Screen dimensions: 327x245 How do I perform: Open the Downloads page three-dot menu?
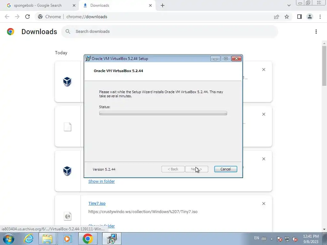(316, 32)
